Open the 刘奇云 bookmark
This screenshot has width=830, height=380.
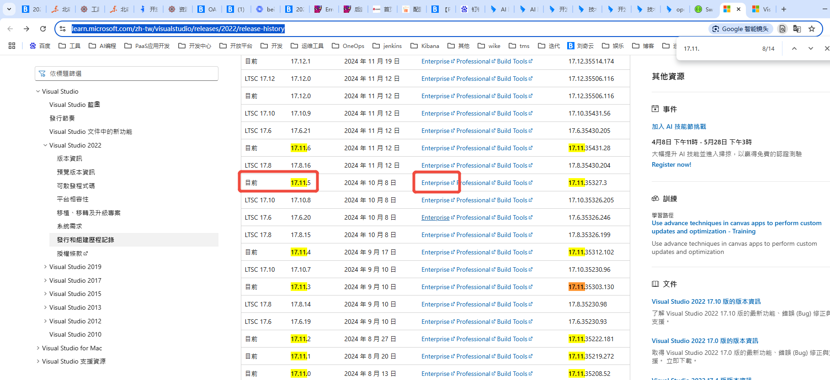(580, 46)
